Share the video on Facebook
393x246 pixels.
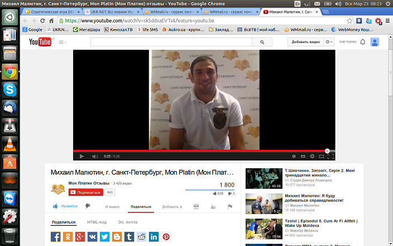(56, 236)
